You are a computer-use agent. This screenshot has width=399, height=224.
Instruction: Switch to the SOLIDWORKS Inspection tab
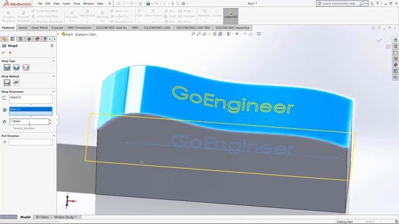point(233,27)
